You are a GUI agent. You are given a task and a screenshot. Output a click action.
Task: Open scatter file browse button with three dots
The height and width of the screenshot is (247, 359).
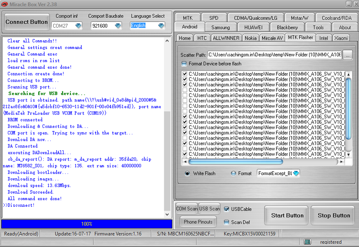(347, 55)
